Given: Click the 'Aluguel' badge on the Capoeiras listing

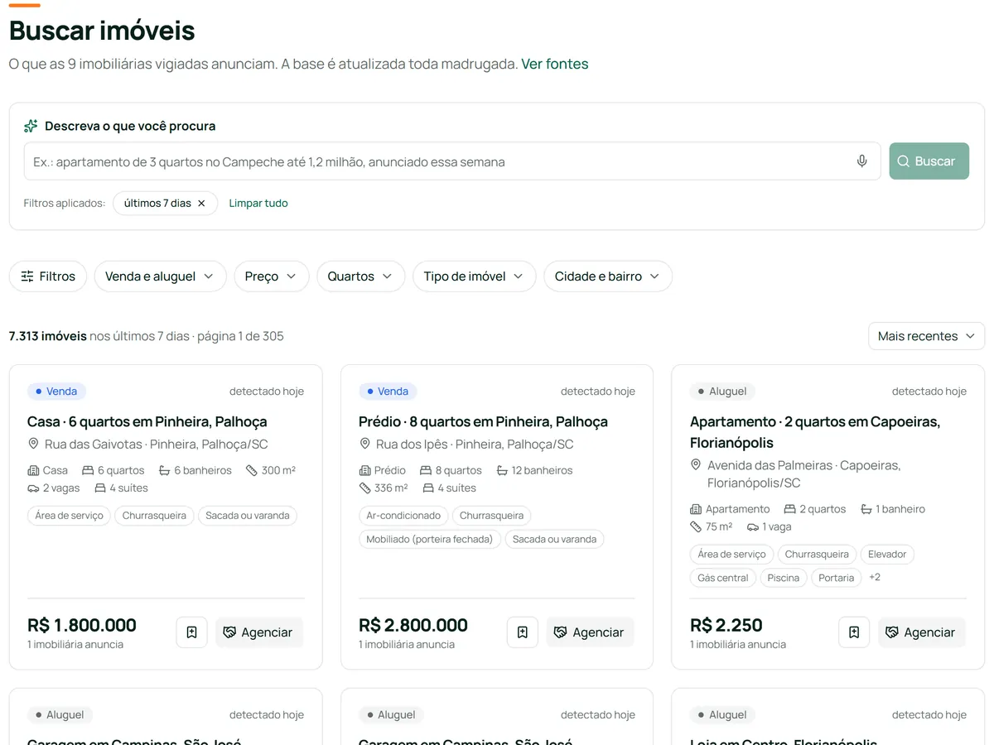Looking at the screenshot, I should click(x=722, y=391).
